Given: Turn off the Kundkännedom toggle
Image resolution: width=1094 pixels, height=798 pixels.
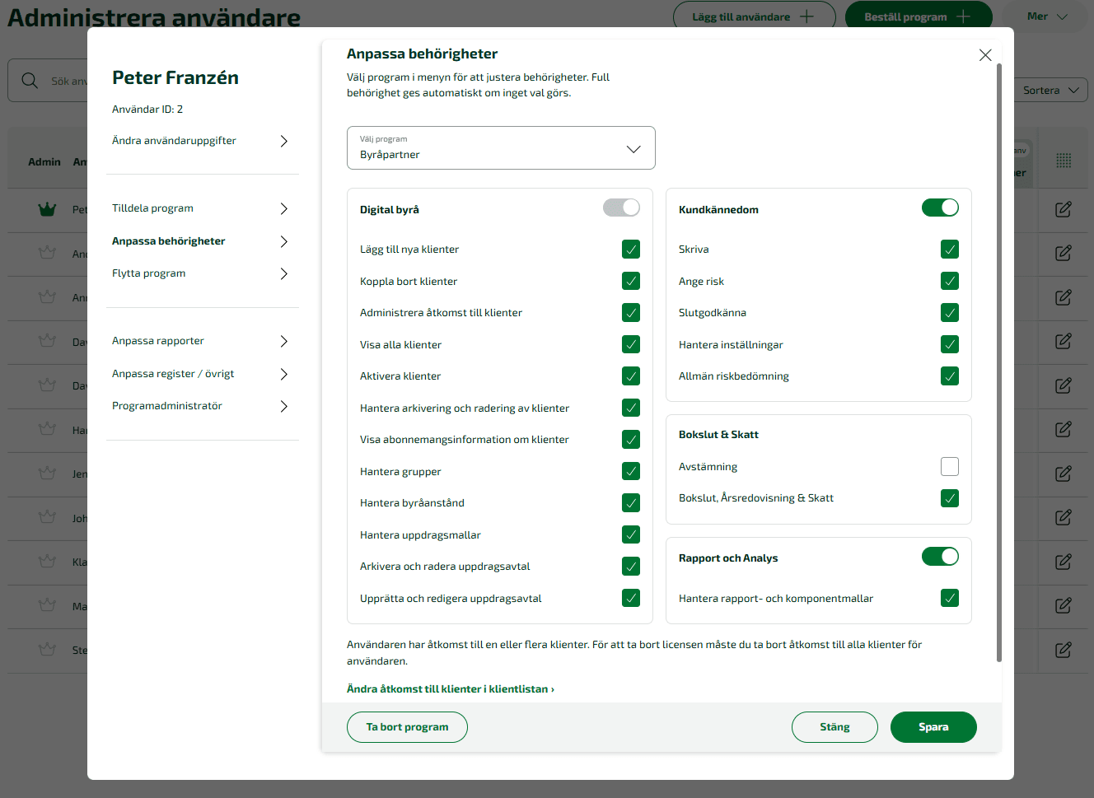Looking at the screenshot, I should (940, 208).
